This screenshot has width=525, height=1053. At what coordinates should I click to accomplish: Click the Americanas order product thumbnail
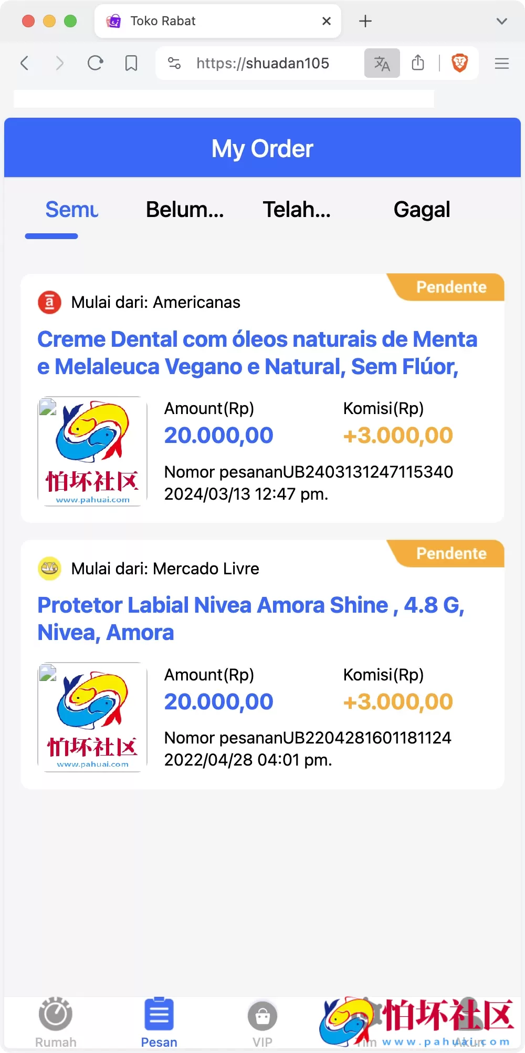pos(92,451)
